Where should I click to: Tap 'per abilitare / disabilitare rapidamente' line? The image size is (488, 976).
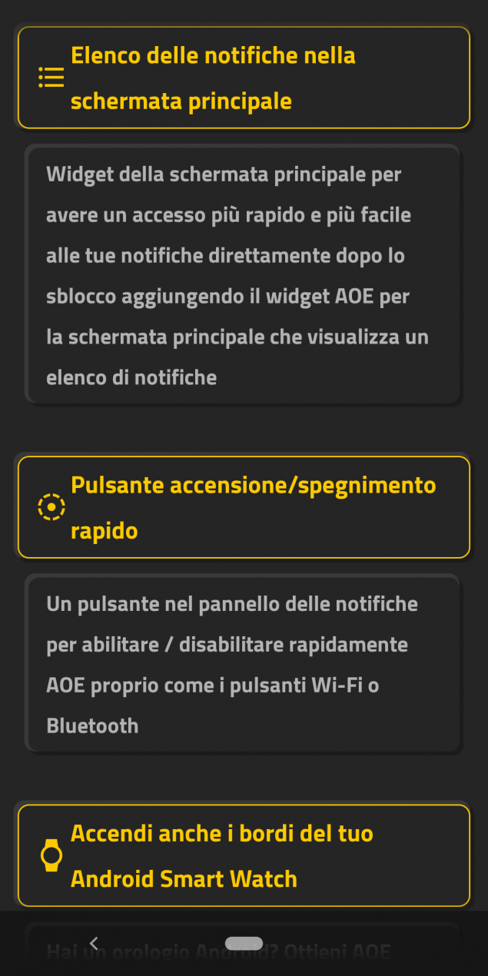click(x=227, y=644)
